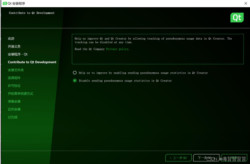Screen dimensions: 250x164
Task: Select the 开始菜单快捷方式 step
Action: pos(20,93)
